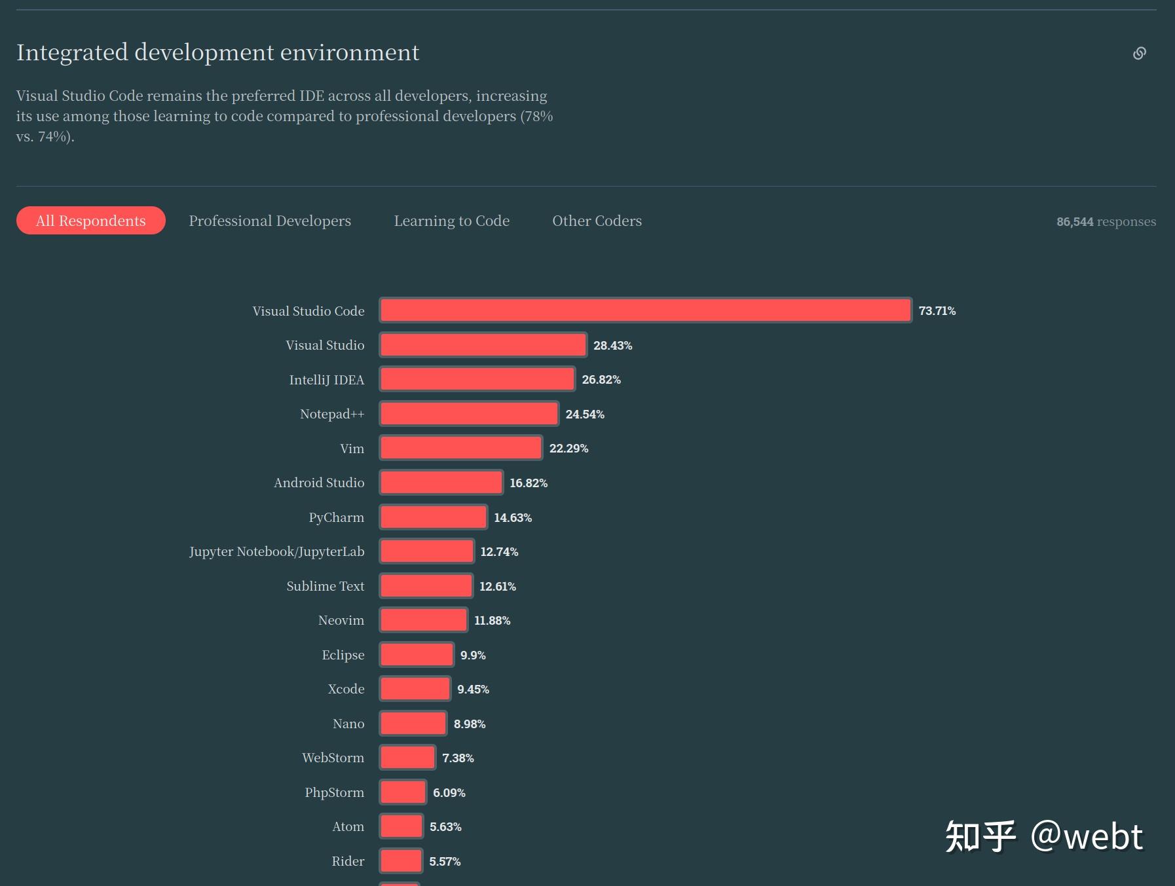Screen dimensions: 1175x886
Task: Click the Vim label
Action: coord(352,449)
